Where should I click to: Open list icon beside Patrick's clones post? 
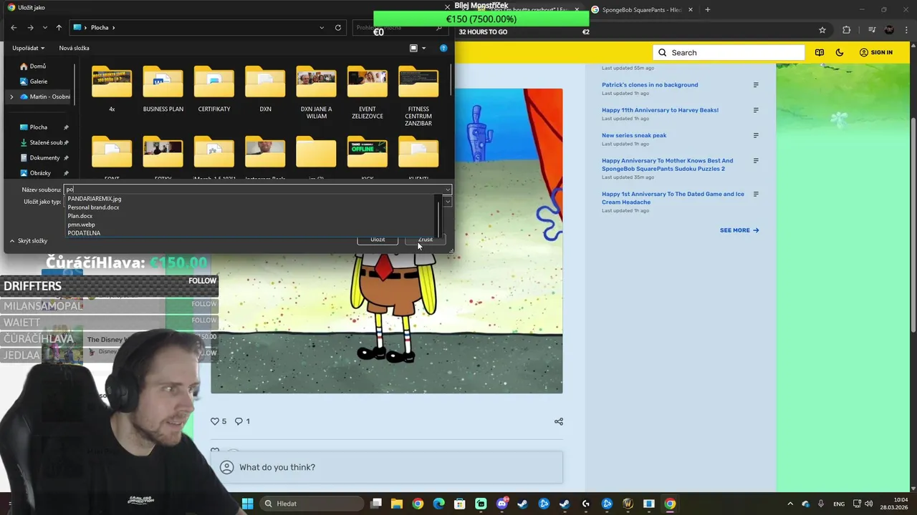pyautogui.click(x=756, y=85)
